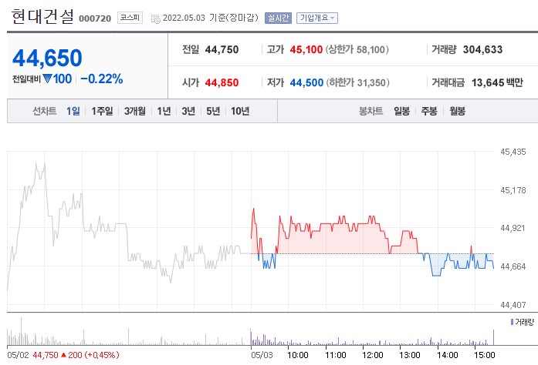Click the stock code 000720
This screenshot has height=365, width=538.
95,18
